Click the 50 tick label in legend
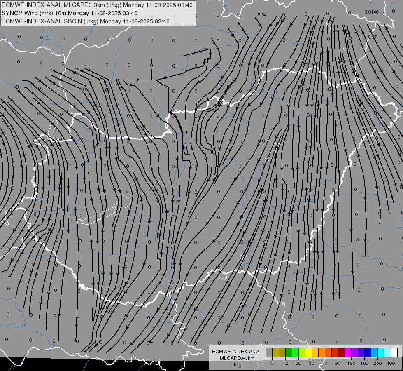The image size is (403, 371). click(x=312, y=363)
